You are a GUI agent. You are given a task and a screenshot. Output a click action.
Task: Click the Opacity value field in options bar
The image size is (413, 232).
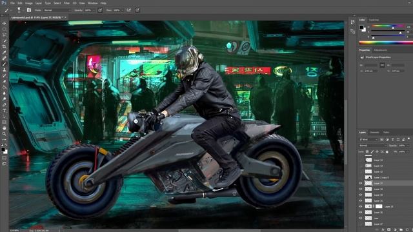(x=88, y=10)
